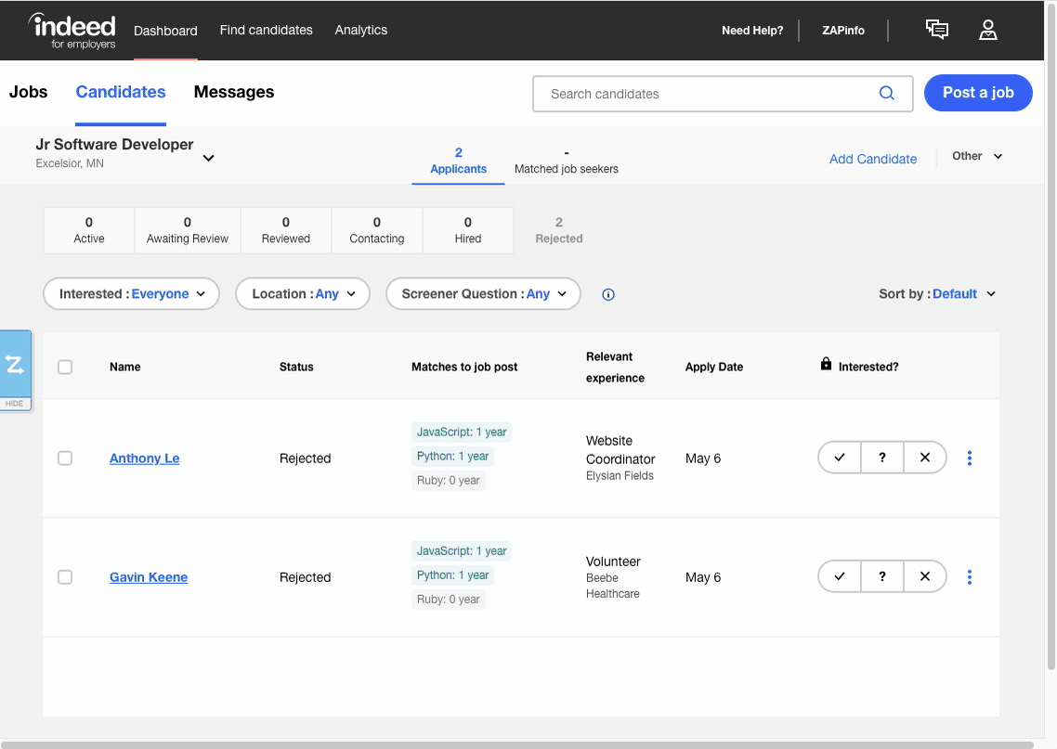1057x749 pixels.
Task: Reject Anthony Le with the X icon
Action: pos(925,458)
